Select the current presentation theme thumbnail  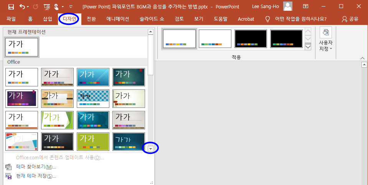(21, 48)
